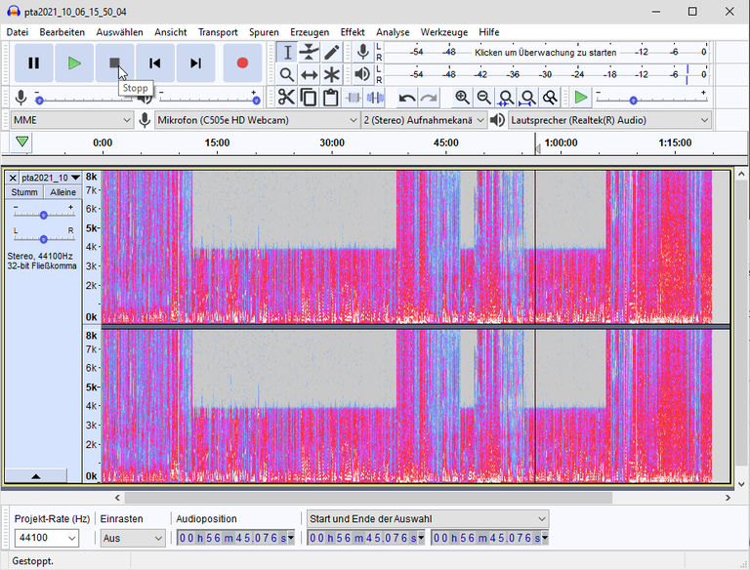Skip to end of the track
Screen dimensions: 750x570
[195, 62]
